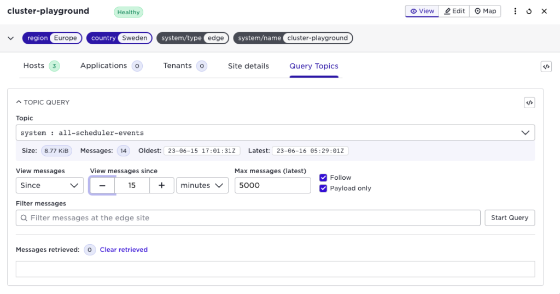Click the plus button to increase minutes
This screenshot has width=560, height=294.
pyautogui.click(x=162, y=185)
